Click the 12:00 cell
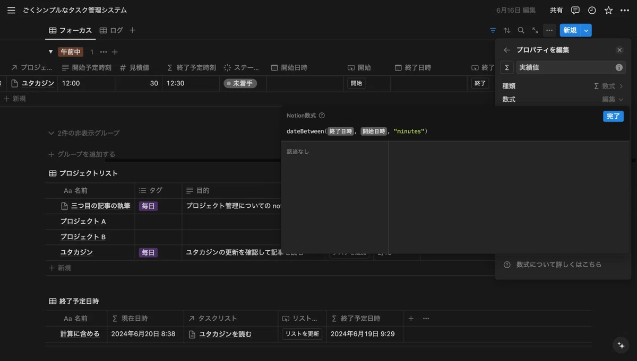 [87, 83]
